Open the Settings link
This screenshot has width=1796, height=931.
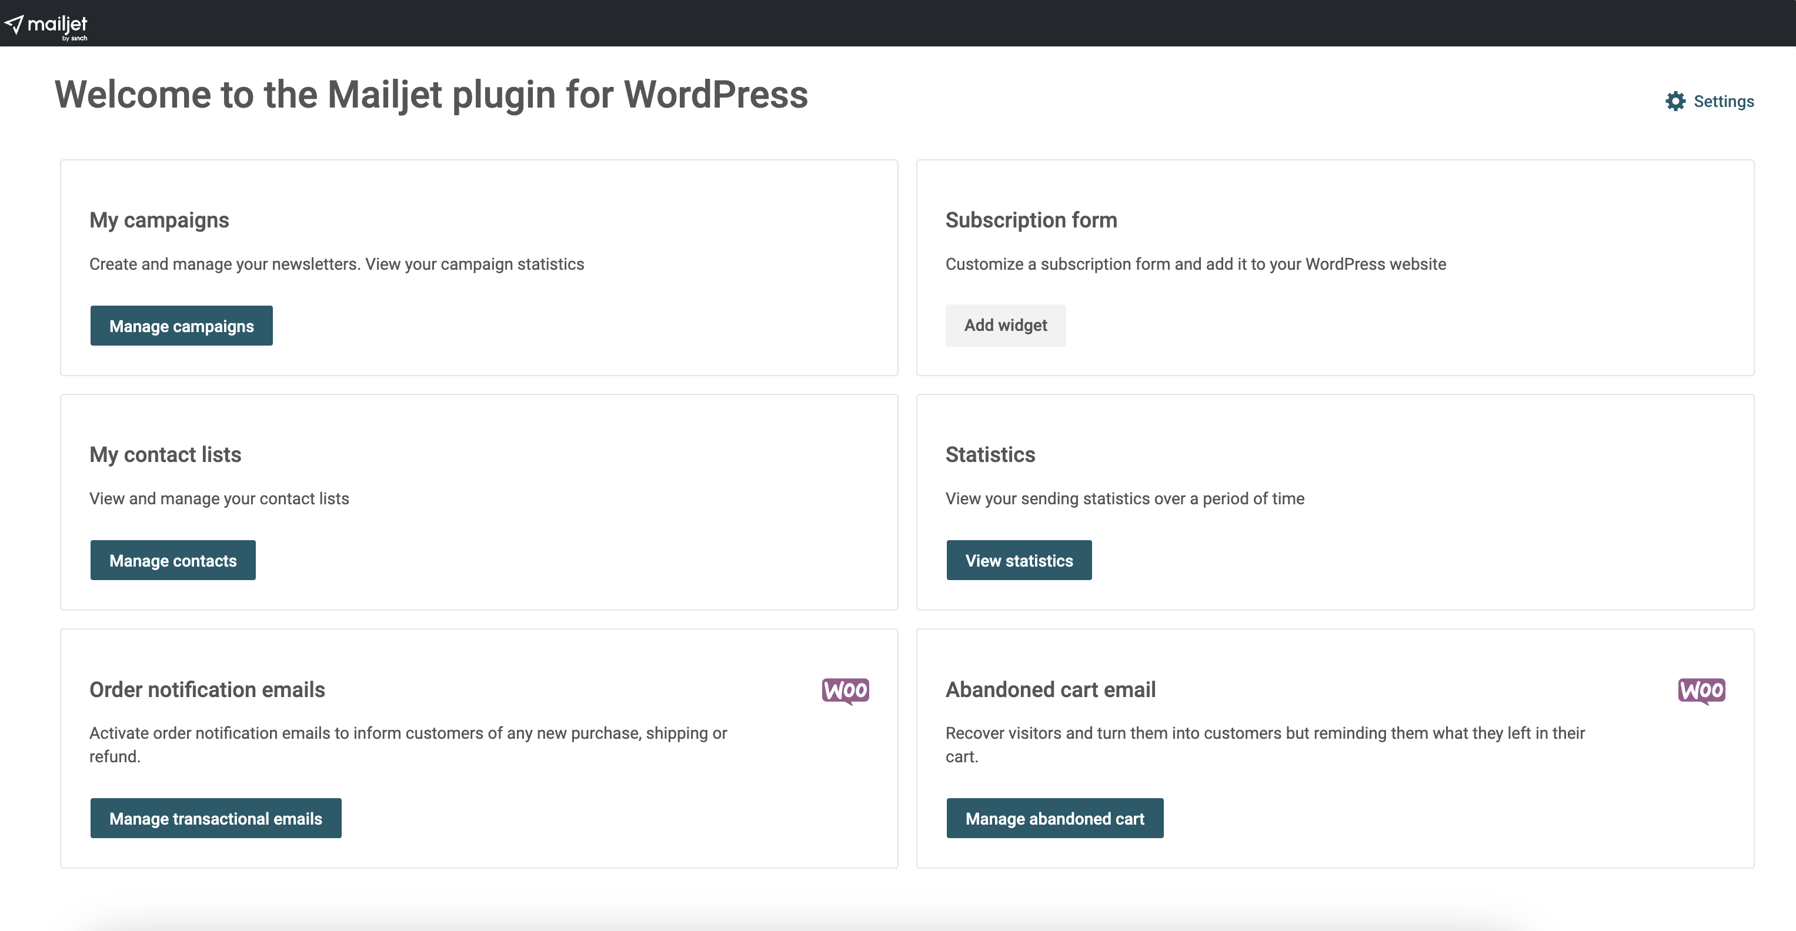coord(1723,102)
